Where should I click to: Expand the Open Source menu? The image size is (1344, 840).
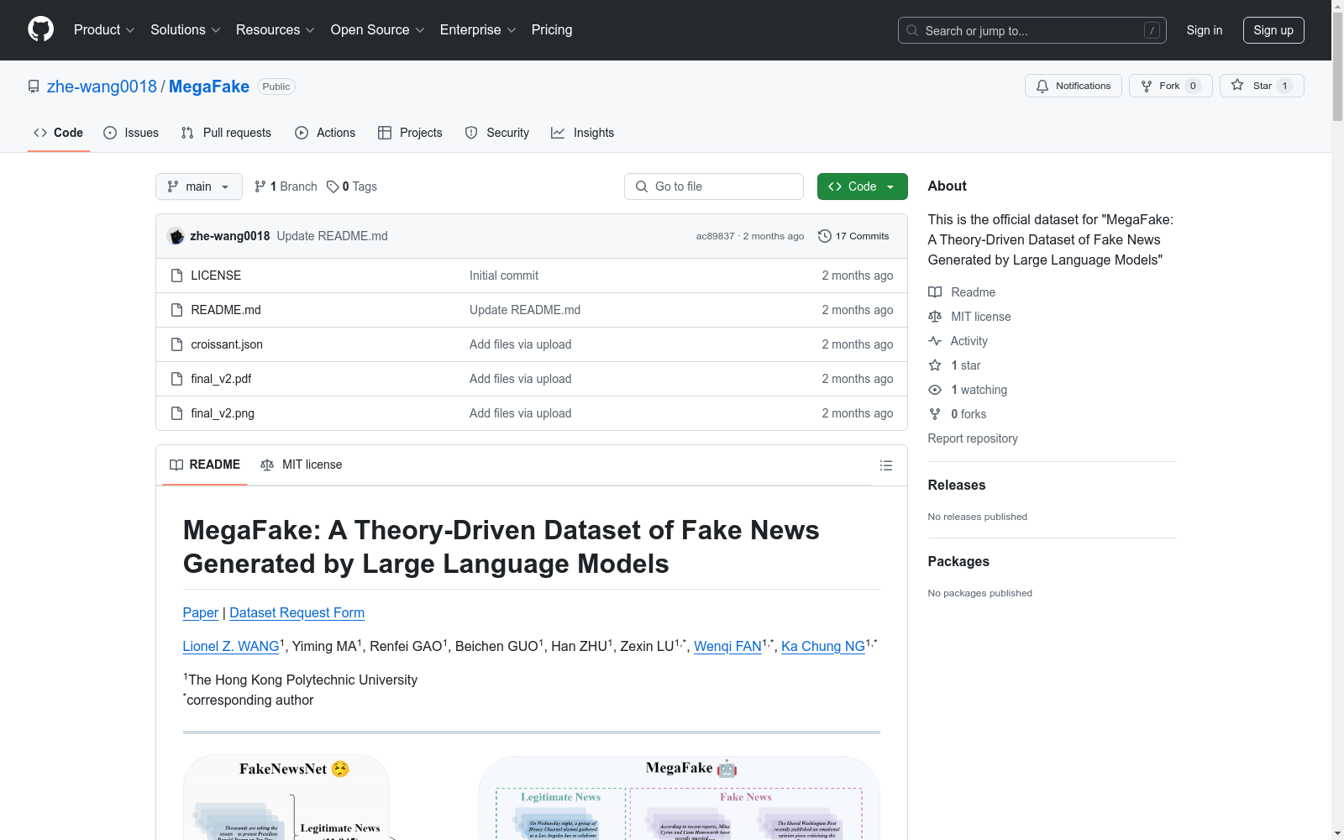pyautogui.click(x=378, y=30)
